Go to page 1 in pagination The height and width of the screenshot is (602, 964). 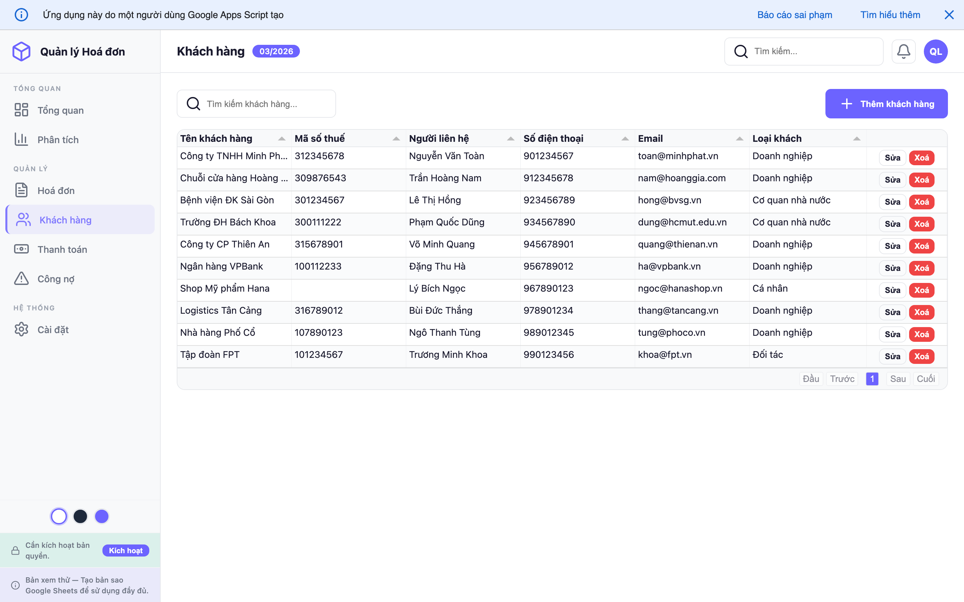(x=872, y=379)
